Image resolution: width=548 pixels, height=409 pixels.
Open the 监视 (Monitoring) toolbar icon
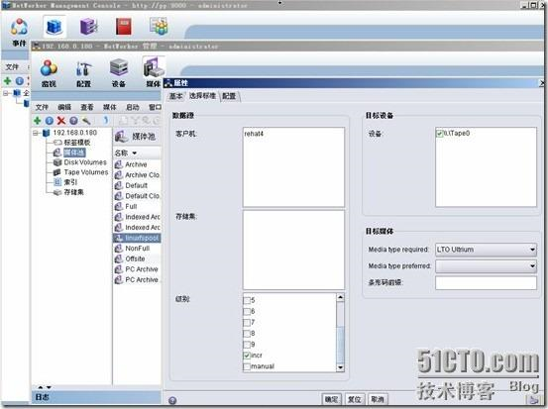[49, 73]
